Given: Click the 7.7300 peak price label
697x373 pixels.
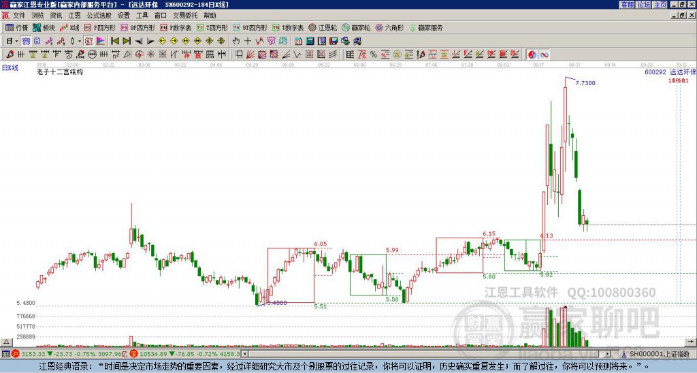Looking at the screenshot, I should [x=585, y=83].
